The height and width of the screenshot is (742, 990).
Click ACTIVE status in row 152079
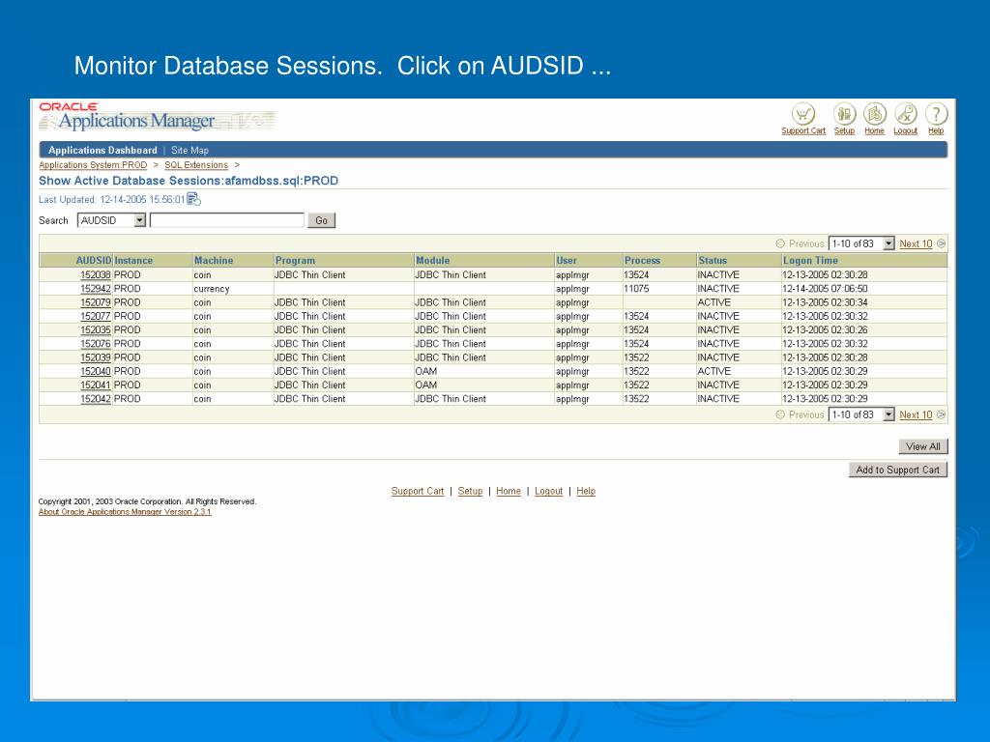tap(714, 302)
